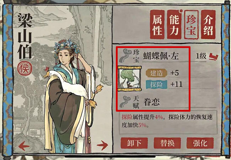Click the 卸下 button
This screenshot has height=160, width=231.
click(134, 143)
